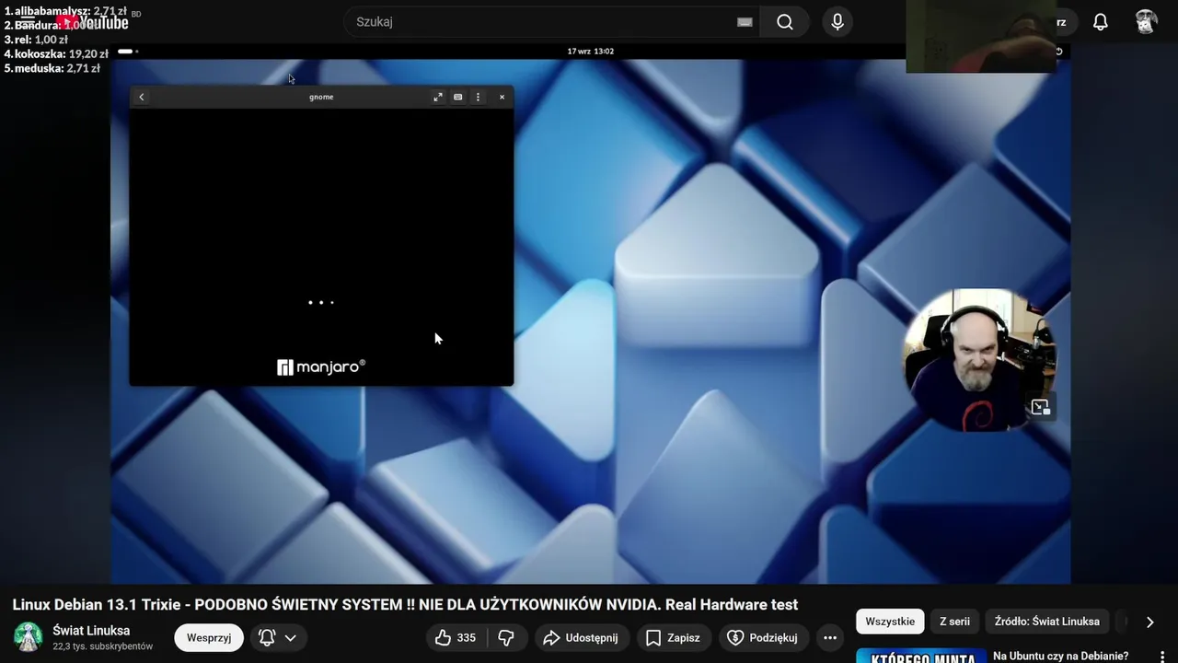1178x663 pixels.
Task: Open the Na Ubuntu czy na Debianie video
Action: coord(1060,656)
